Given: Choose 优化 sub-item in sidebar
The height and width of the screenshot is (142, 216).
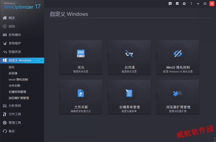Looking at the screenshot, I should coord(11,67).
